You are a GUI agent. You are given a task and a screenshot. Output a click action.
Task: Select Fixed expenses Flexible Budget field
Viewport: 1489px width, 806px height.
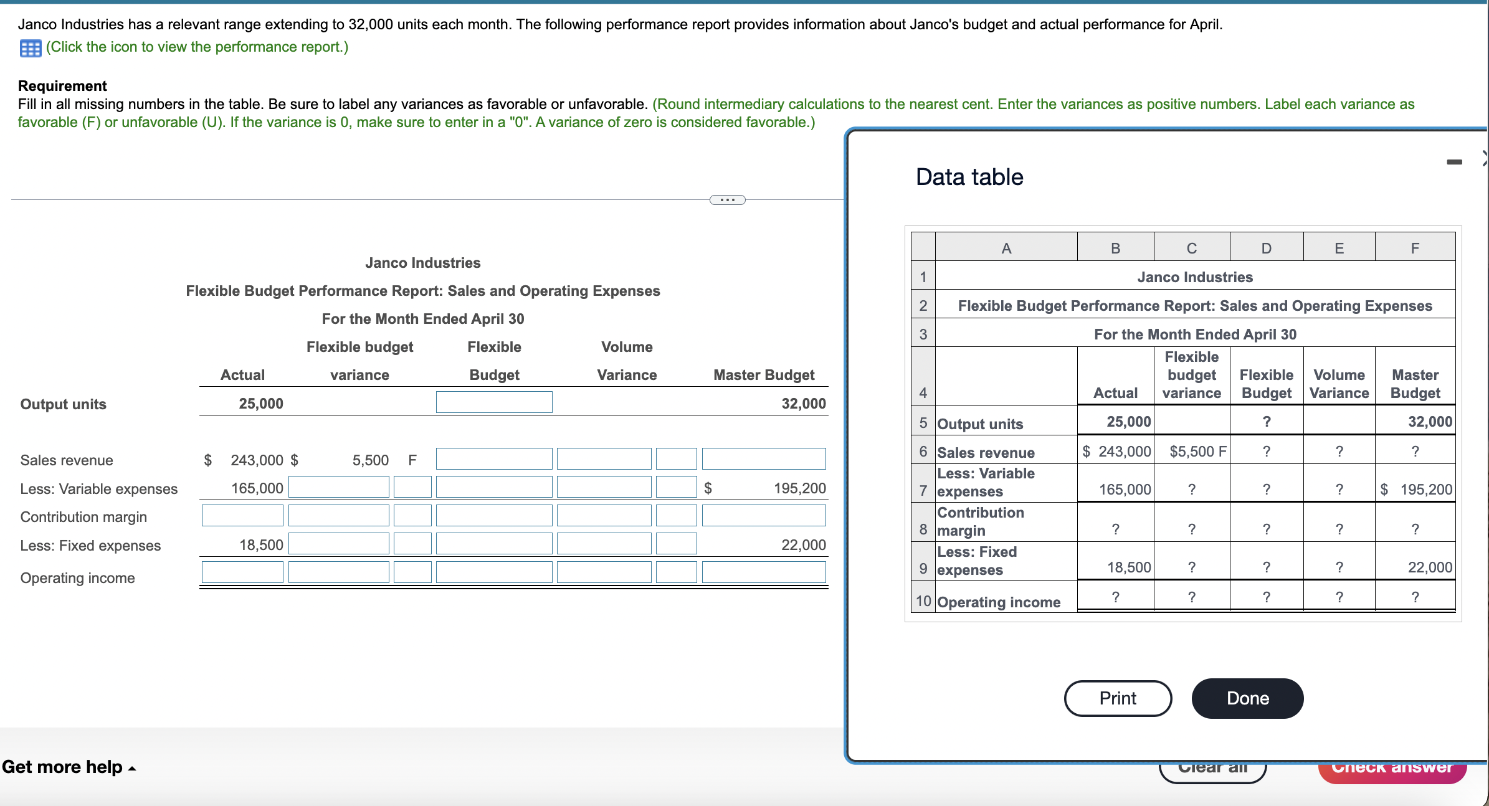point(493,544)
